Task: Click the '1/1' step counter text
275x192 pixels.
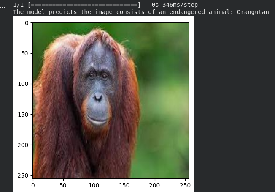Action: click(x=19, y=5)
